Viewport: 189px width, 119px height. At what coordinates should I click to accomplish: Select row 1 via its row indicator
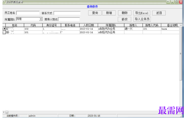(x=4, y=29)
